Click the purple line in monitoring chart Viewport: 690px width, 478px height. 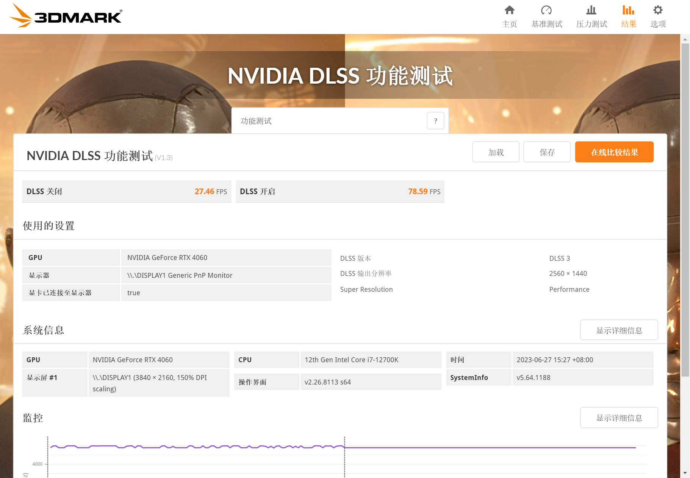coord(493,447)
